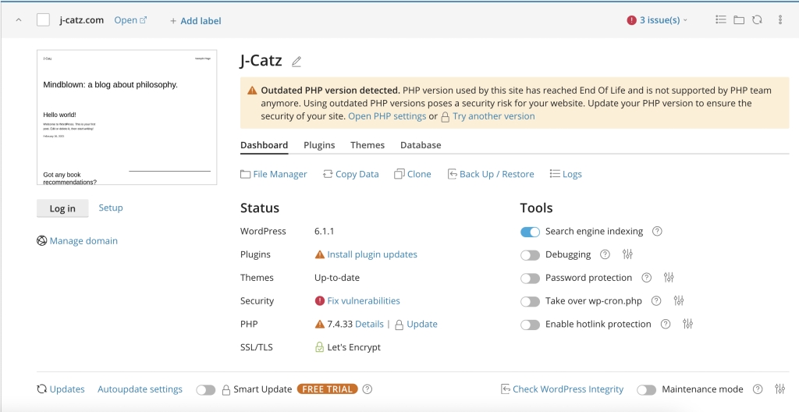Screen dimensions: 799x412
Task: Open the Logs
Action: [x=566, y=174]
